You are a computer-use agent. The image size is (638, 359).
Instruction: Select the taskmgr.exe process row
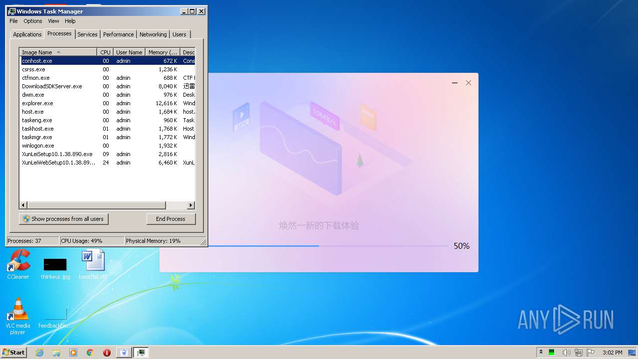point(107,137)
